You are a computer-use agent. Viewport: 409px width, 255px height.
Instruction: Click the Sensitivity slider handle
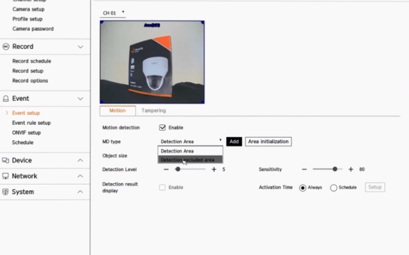335,170
